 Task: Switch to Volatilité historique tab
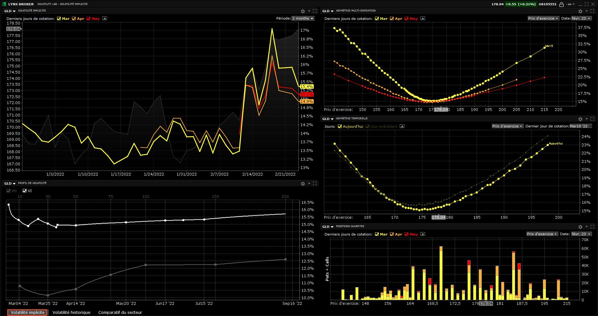[71, 312]
